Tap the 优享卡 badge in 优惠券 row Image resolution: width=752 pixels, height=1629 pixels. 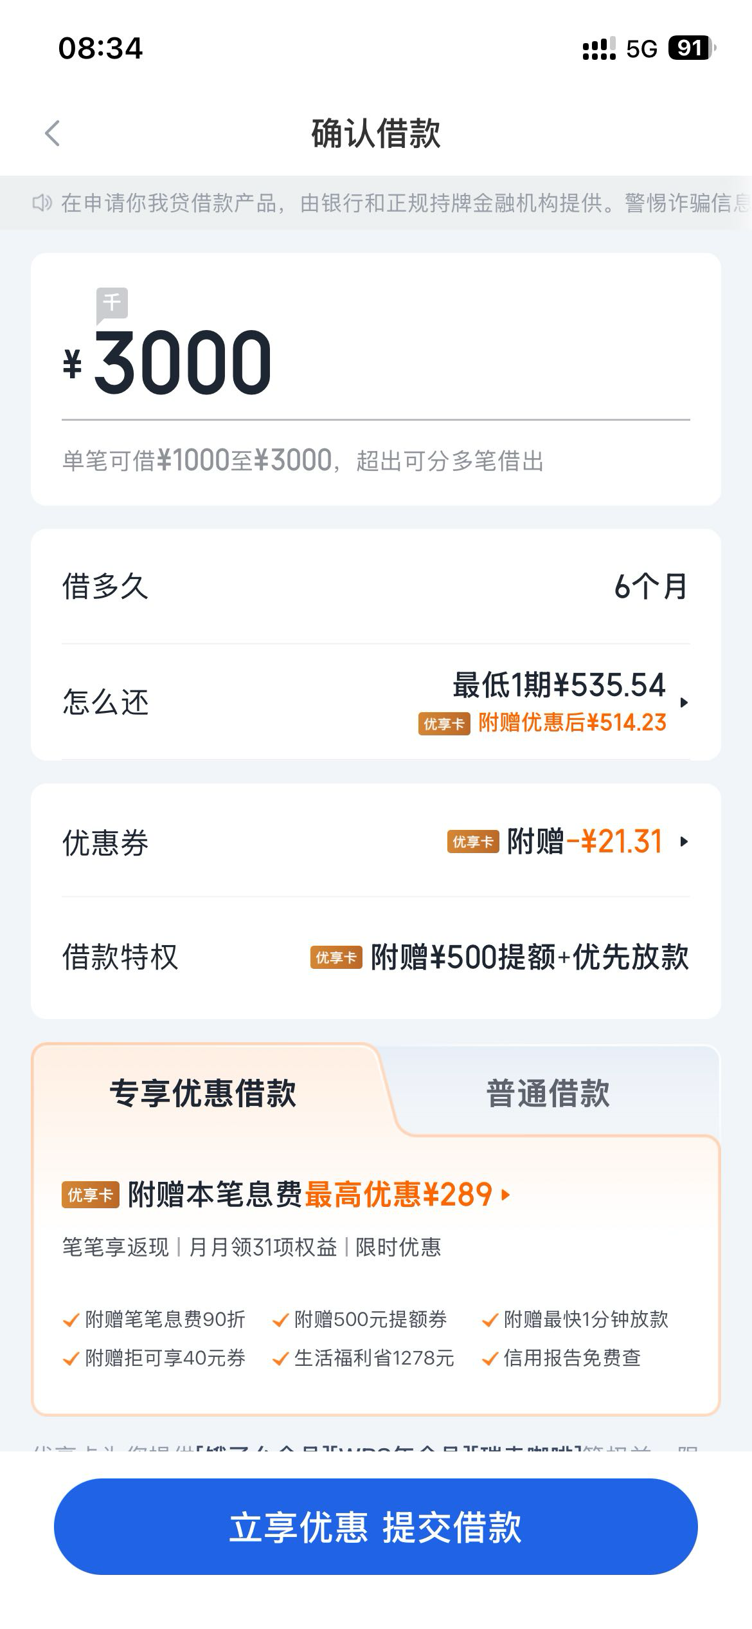[x=473, y=842]
